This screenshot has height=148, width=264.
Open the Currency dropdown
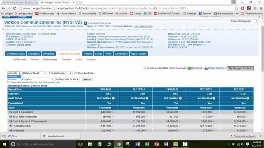click(38, 79)
